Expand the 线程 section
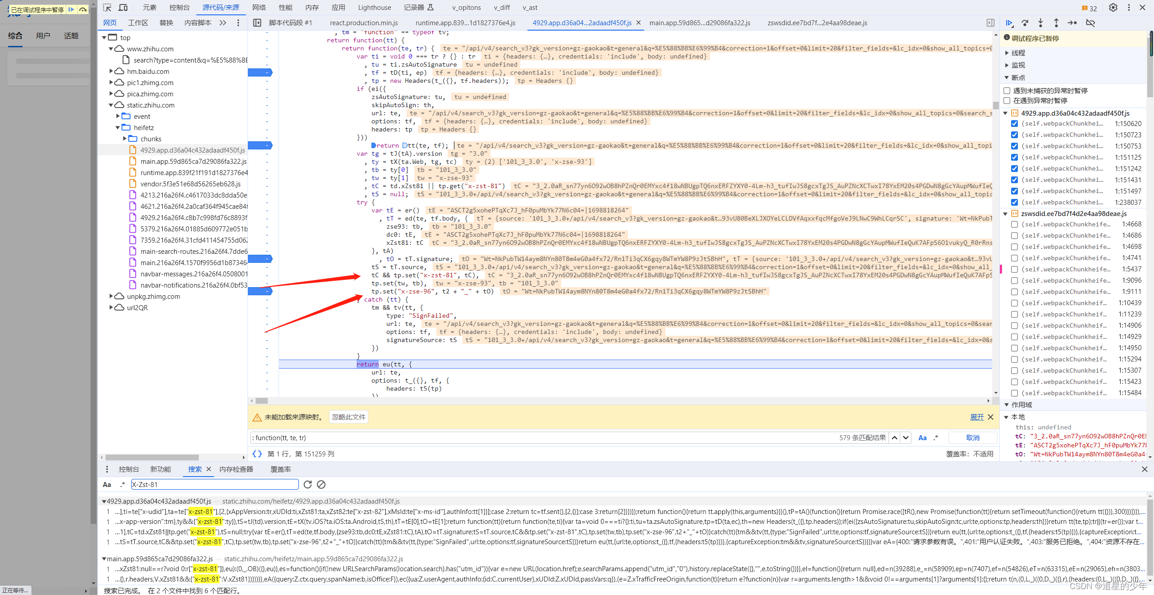 (1007, 53)
